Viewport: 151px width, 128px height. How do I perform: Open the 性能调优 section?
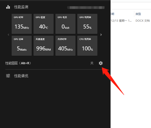[21, 76]
